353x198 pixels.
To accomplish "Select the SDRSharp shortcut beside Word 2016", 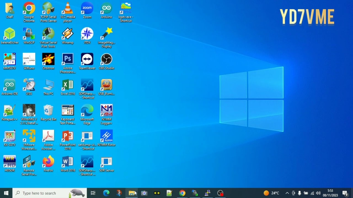I will tap(87, 166).
